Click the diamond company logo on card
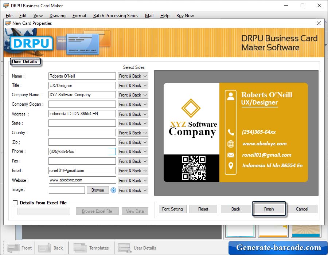Screen dimensions: 328x255 [x=191, y=108]
